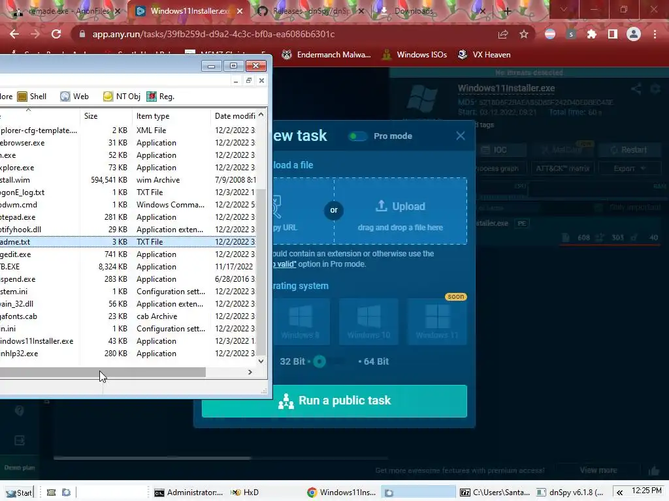Open Windows ISOs bookmark
Viewport: 669px width, 501px height.
(415, 55)
